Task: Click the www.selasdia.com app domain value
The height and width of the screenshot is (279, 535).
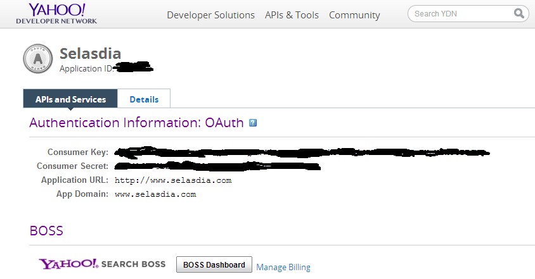Action: [155, 194]
